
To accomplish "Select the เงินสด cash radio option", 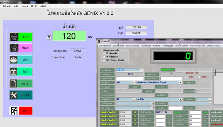I will click(x=186, y=77).
